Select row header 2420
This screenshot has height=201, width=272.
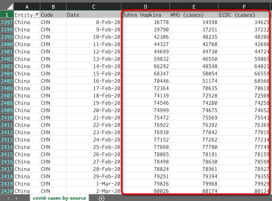pyautogui.click(x=7, y=191)
